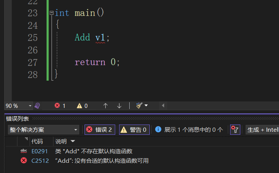
Task: Click the yellow warning indicator showing 0
Action: click(x=82, y=106)
